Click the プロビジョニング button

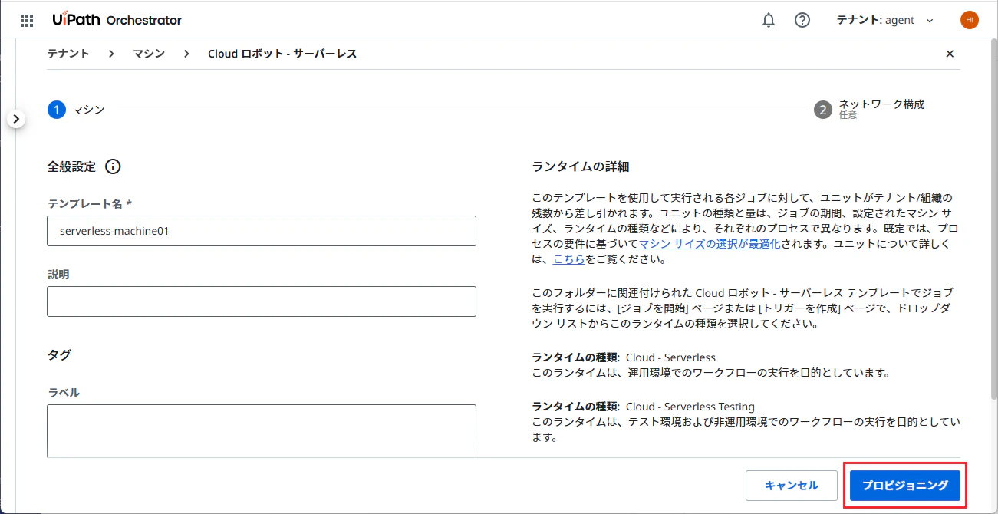905,486
